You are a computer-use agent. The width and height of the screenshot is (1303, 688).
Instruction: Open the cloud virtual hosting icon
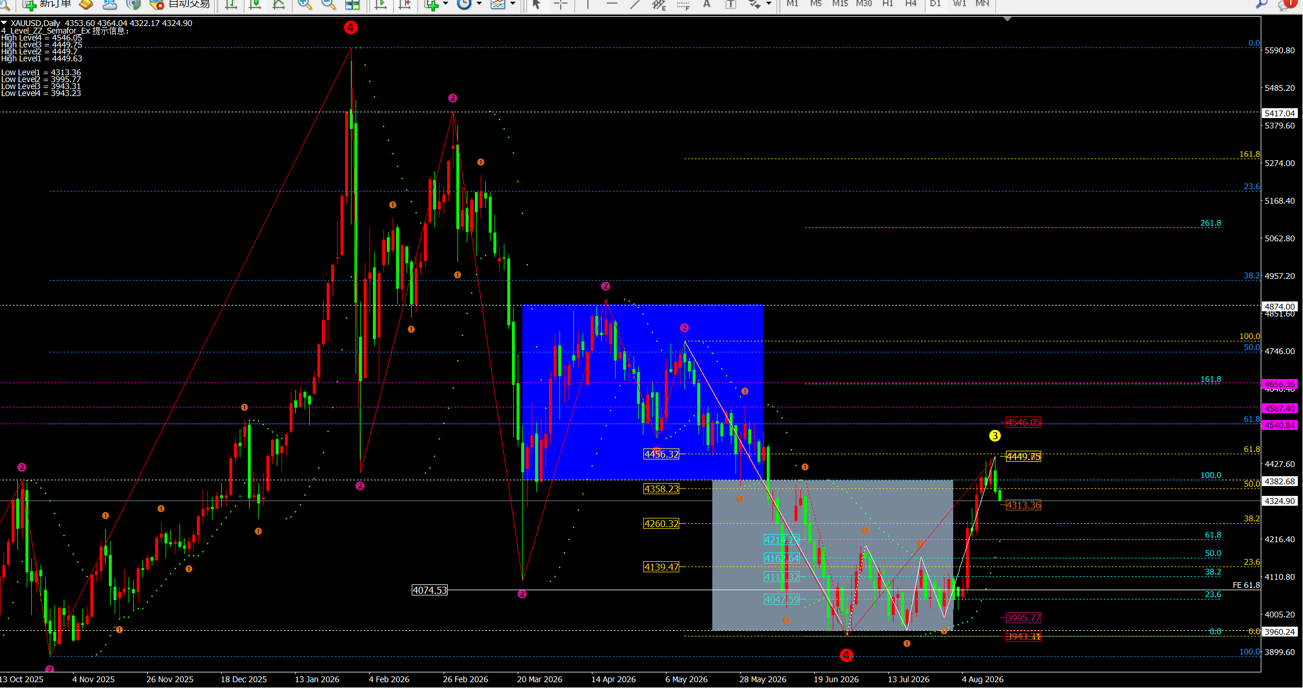point(109,4)
